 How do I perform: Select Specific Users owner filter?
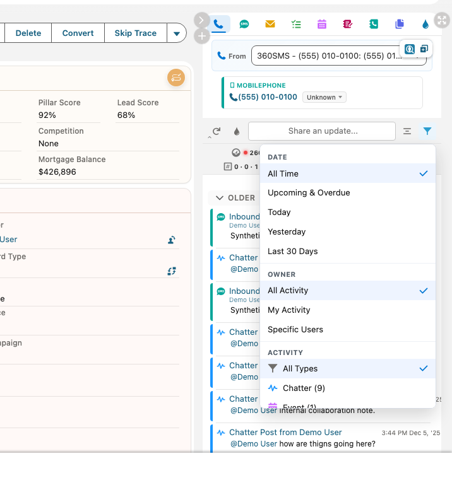(348, 329)
